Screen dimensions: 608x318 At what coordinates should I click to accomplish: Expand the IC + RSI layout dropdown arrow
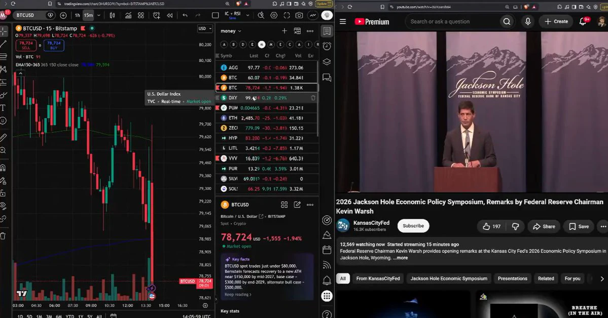tap(248, 16)
